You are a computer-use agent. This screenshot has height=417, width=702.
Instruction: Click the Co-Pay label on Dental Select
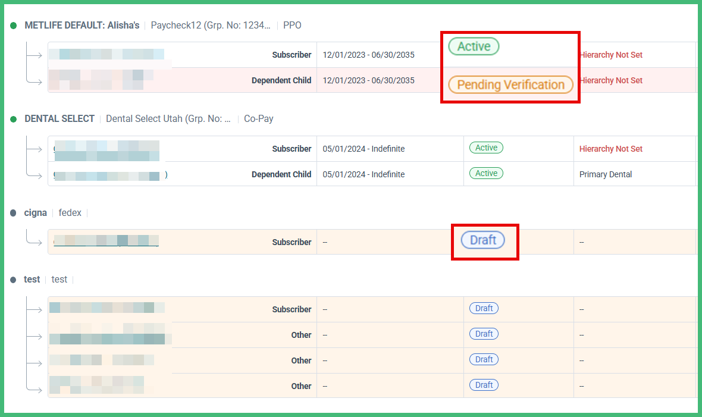pyautogui.click(x=259, y=119)
